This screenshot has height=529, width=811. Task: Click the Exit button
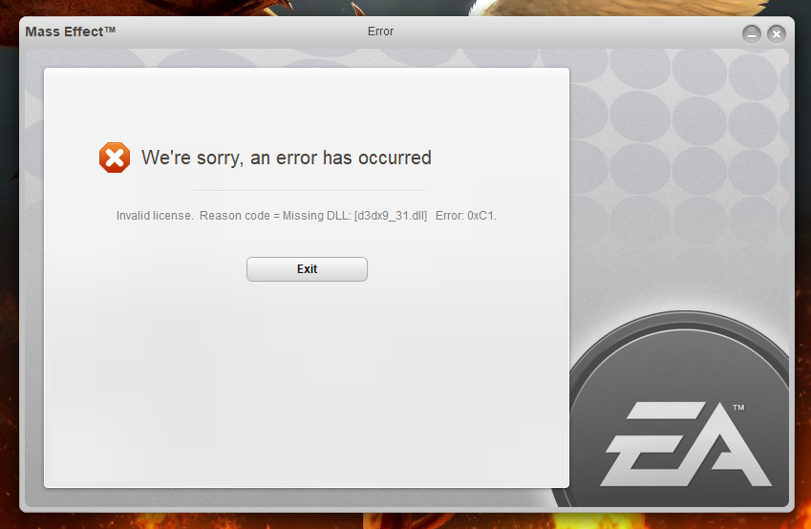(x=307, y=269)
